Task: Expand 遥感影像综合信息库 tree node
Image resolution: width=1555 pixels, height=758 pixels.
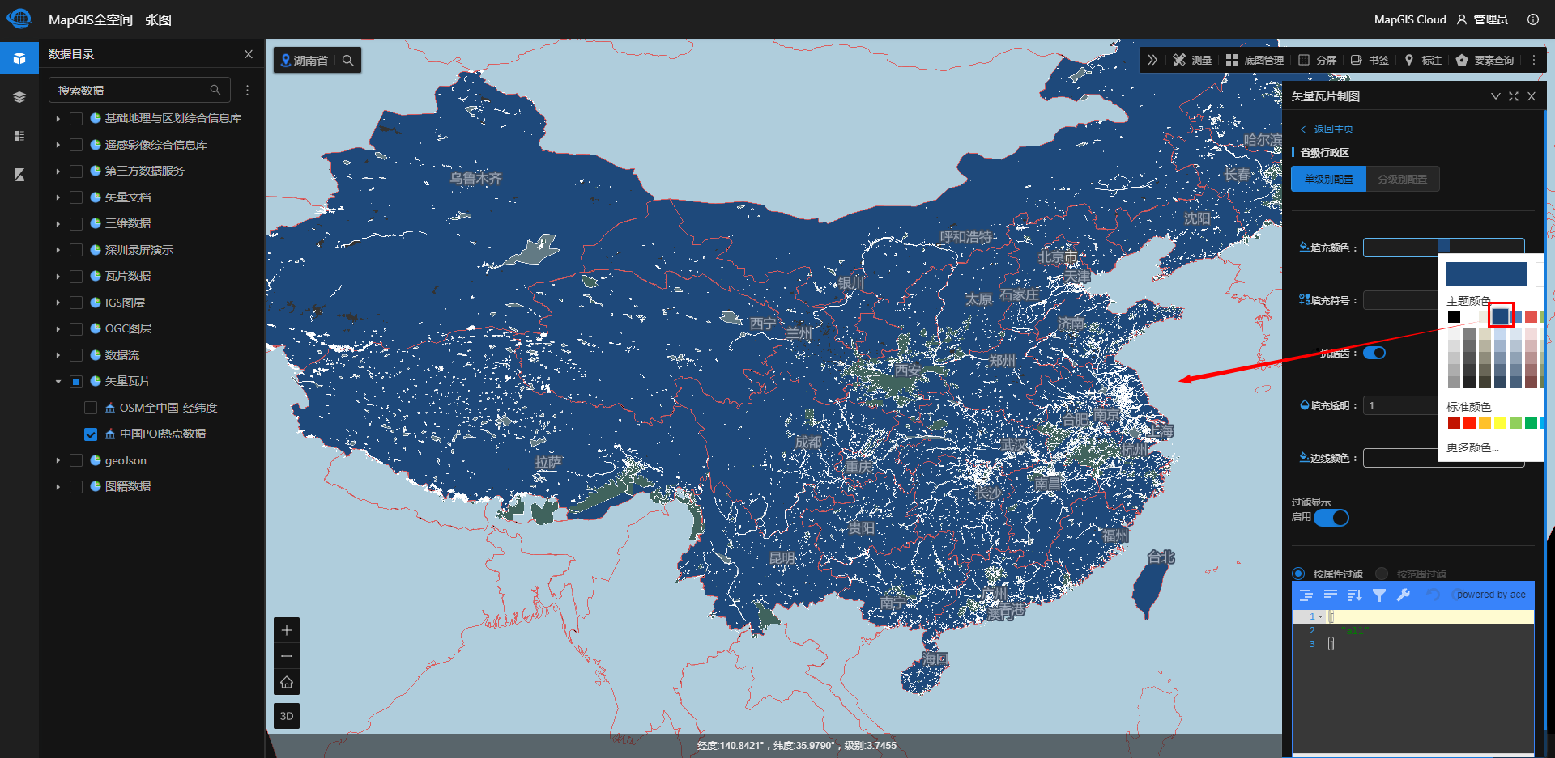Action: pyautogui.click(x=58, y=145)
